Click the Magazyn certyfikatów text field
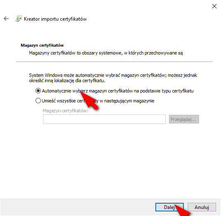The width and height of the screenshot is (221, 216). point(104,119)
